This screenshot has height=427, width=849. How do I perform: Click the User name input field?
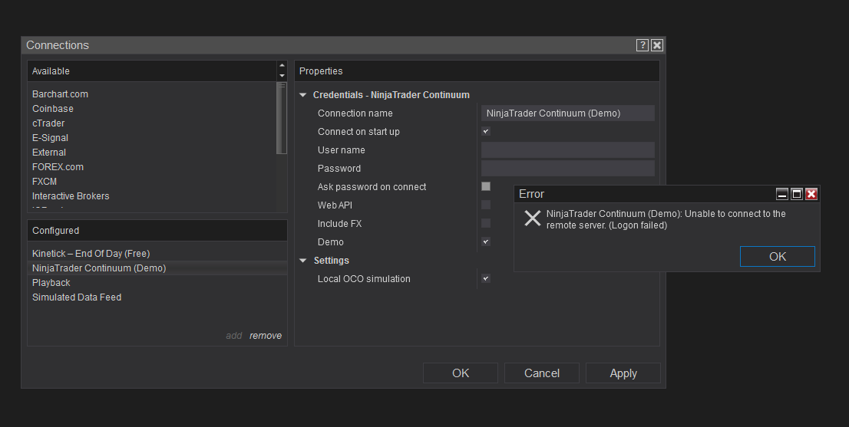(567, 150)
